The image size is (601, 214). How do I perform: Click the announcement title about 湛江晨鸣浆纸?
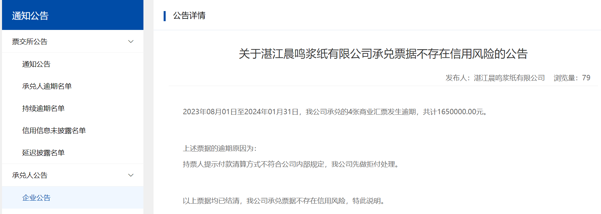(383, 54)
